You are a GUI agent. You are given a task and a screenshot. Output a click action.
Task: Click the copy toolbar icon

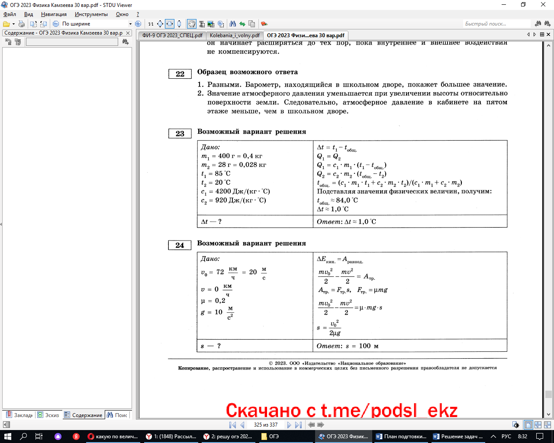point(252,24)
